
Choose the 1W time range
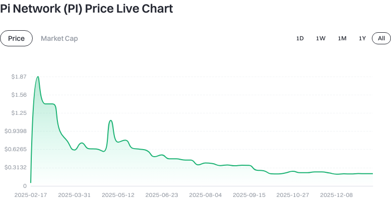point(320,38)
